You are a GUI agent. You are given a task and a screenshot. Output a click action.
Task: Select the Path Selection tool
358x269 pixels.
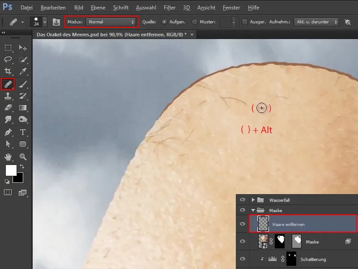pos(8,144)
